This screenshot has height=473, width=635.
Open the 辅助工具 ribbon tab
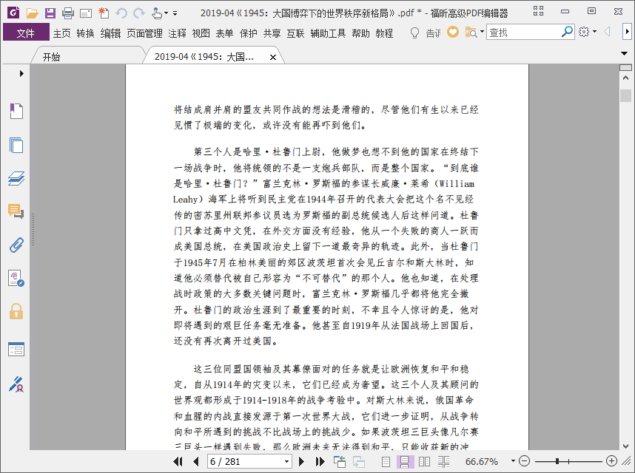pos(328,33)
